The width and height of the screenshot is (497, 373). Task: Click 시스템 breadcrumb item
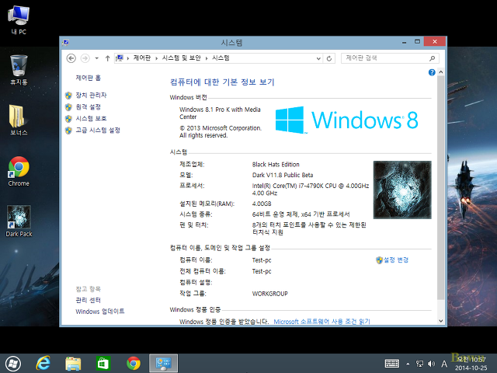(221, 58)
